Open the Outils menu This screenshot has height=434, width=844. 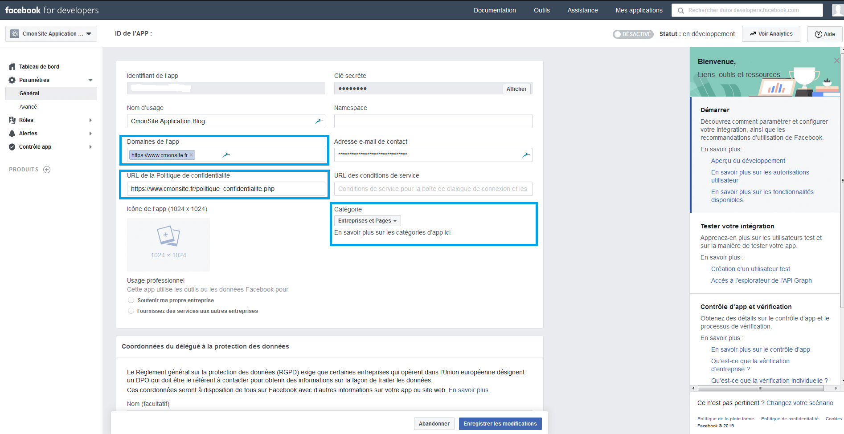(542, 10)
